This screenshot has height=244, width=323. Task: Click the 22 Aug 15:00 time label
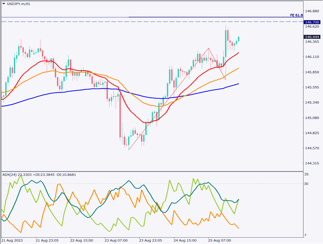pos(82,241)
